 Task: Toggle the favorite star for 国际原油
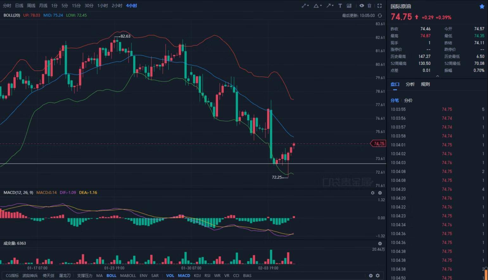pos(482,6)
